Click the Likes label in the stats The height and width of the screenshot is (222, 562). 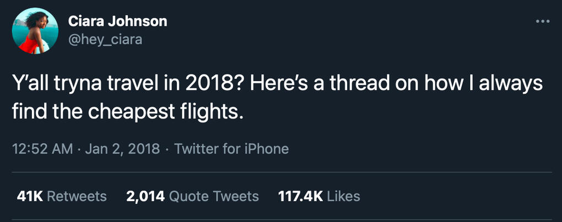(x=343, y=196)
